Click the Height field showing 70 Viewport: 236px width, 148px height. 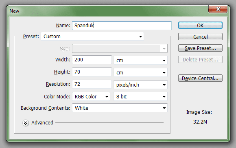click(x=92, y=72)
